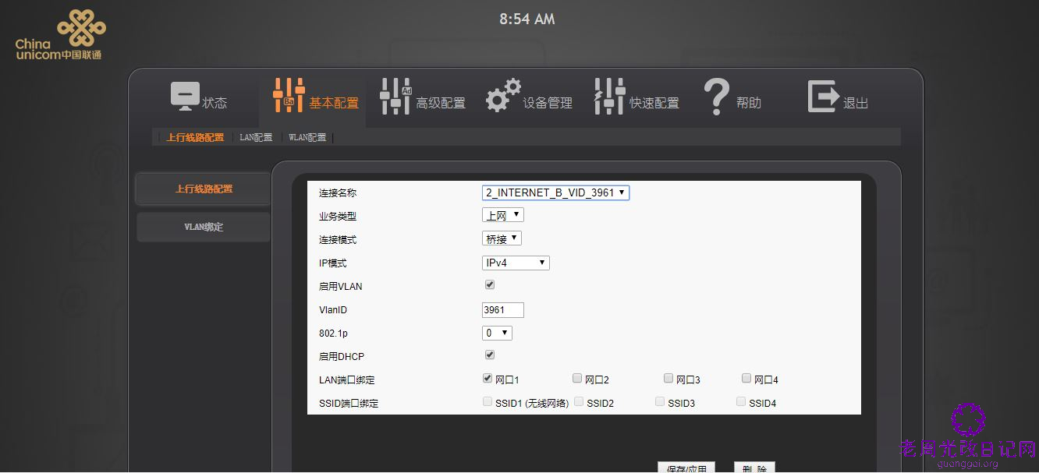Screen dimensions: 1039x473
Task: Open the 设备管理 gears icon
Action: pyautogui.click(x=503, y=96)
